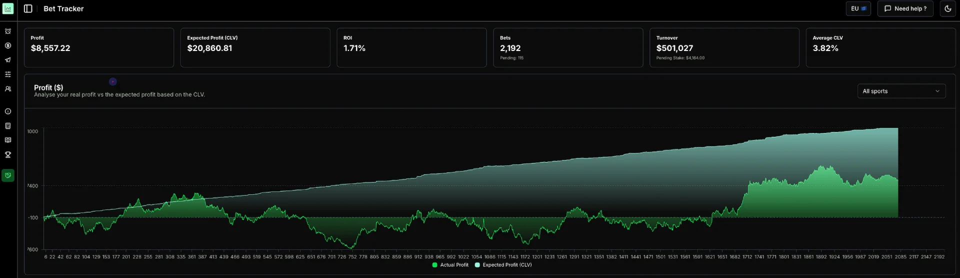Viewport: 960px width, 278px height.
Task: Click the paper plane sidebar icon
Action: (8, 60)
